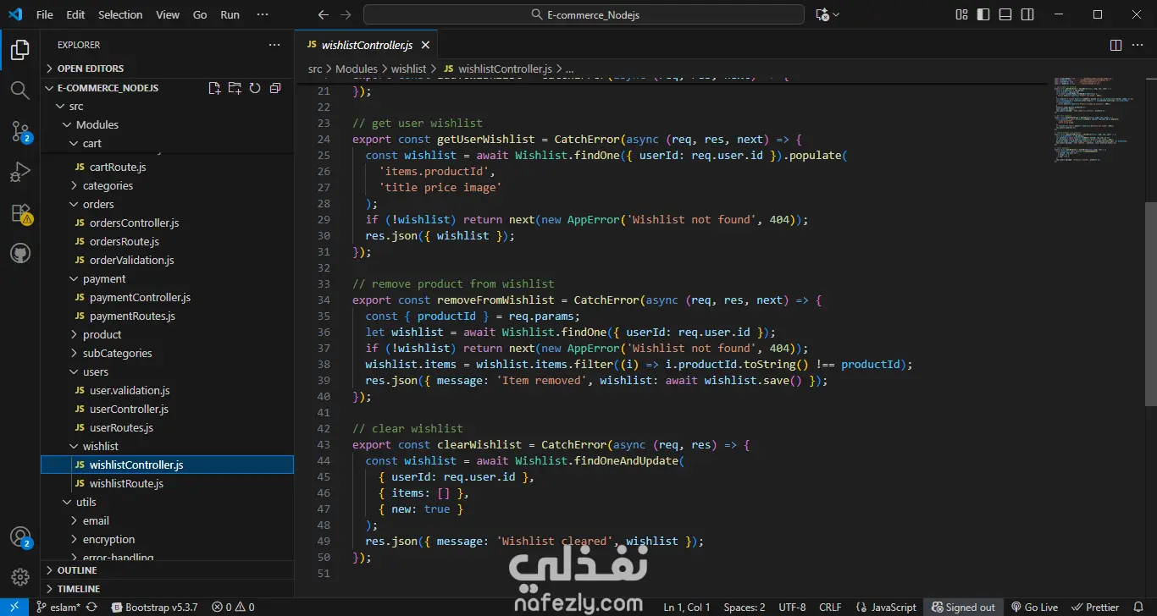This screenshot has width=1157, height=616.
Task: Open the Manage gear menu
Action: coord(19,577)
